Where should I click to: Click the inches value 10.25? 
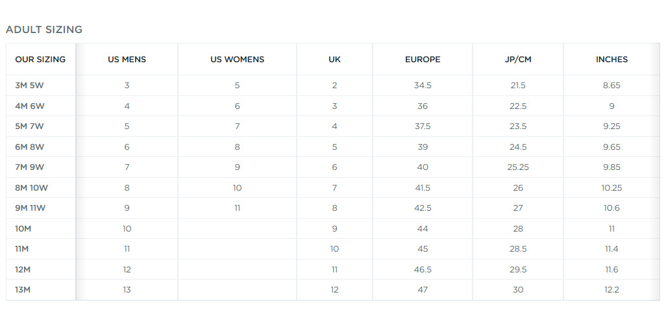coord(612,187)
